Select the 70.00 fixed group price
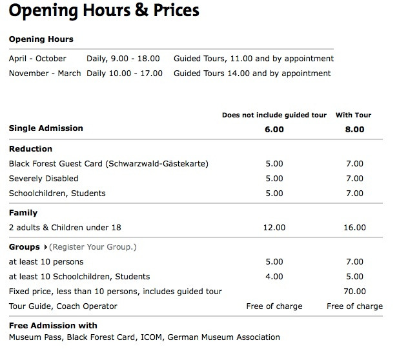 pos(354,292)
